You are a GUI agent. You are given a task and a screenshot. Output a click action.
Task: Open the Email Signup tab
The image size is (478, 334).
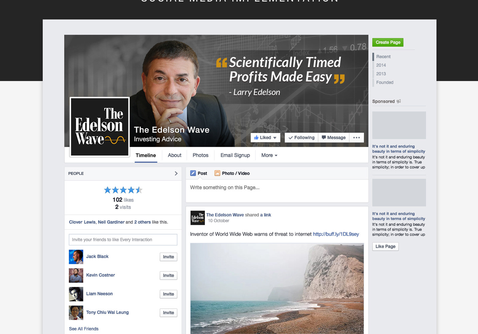[235, 155]
